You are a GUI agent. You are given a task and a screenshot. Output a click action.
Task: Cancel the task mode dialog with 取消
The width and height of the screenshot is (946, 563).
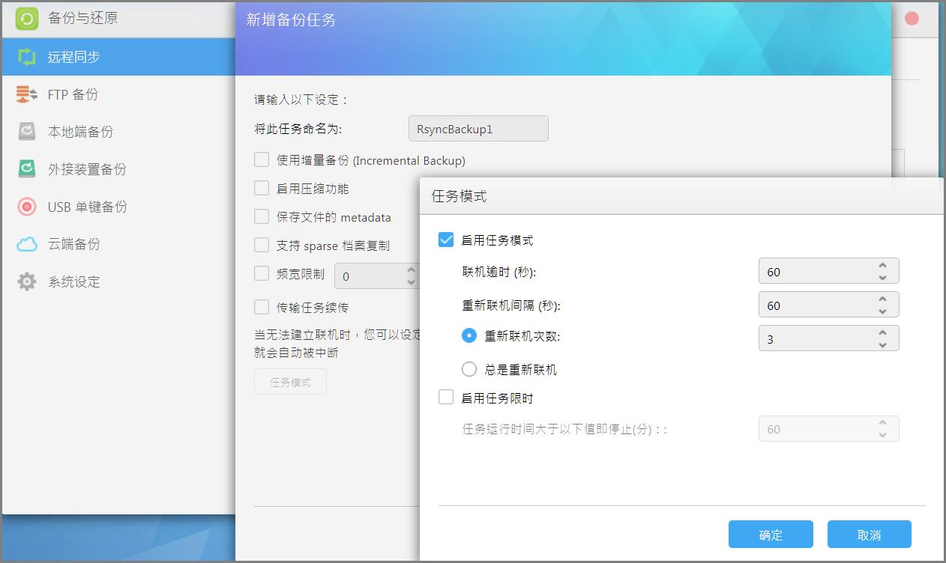(869, 535)
